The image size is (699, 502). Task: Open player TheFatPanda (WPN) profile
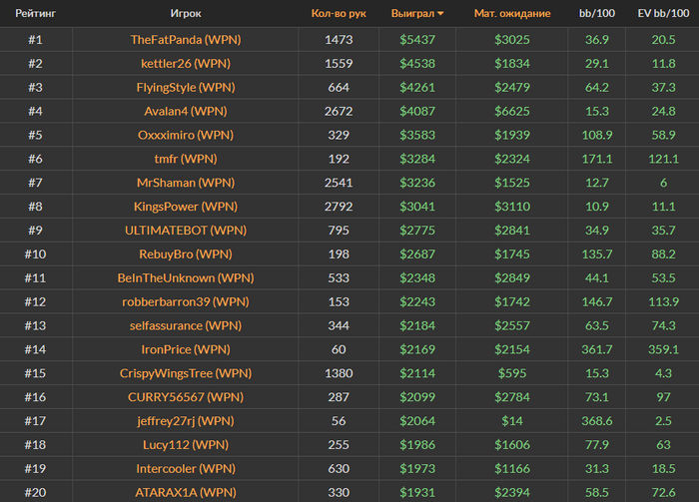[186, 40]
